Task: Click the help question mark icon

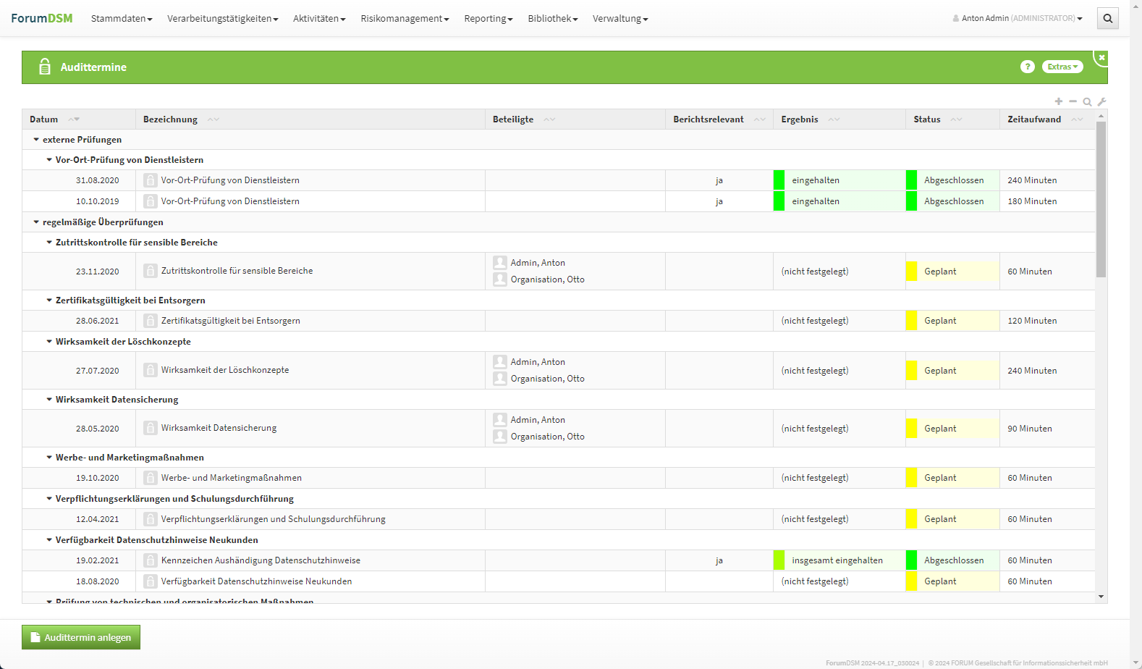Action: pyautogui.click(x=1027, y=67)
